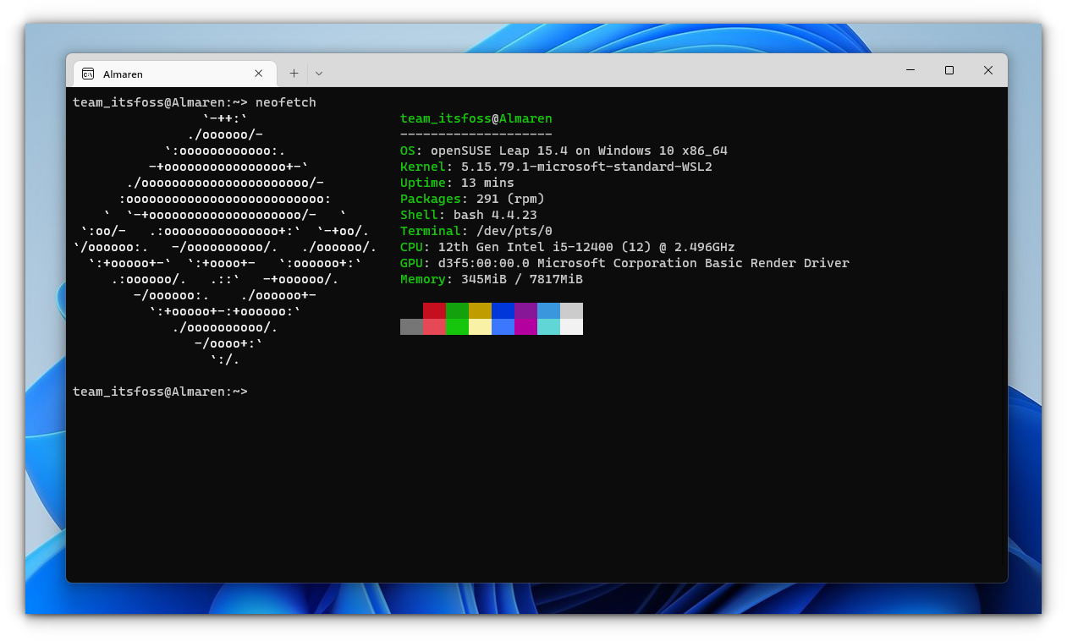1067x641 pixels.
Task: Click the empty prompt at the bottom
Action: pos(160,392)
